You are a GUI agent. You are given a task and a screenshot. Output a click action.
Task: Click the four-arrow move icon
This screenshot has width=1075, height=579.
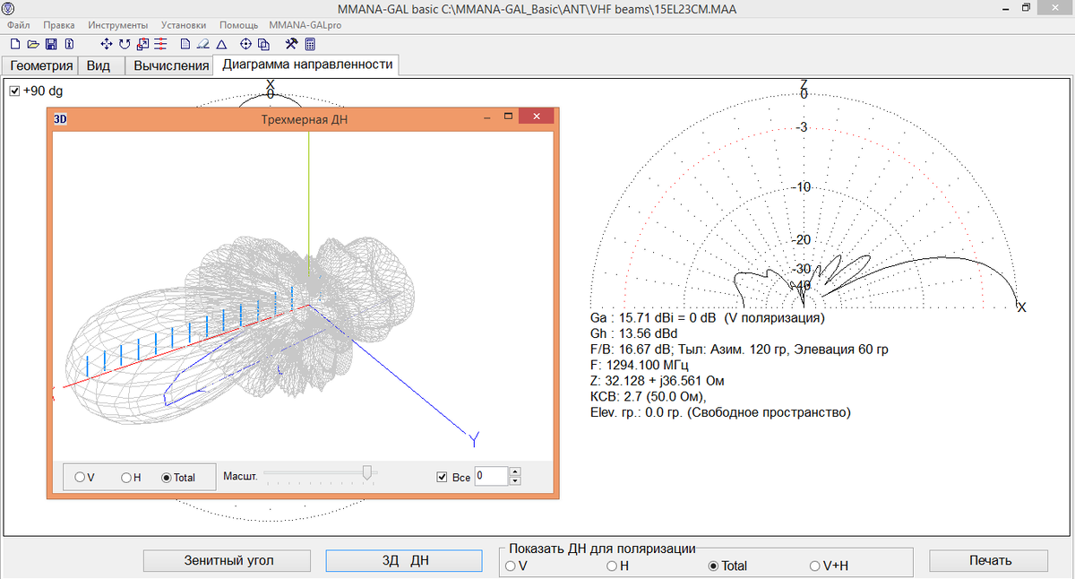point(107,44)
